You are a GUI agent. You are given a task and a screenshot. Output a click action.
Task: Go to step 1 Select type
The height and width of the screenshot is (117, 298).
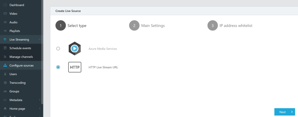point(71,26)
